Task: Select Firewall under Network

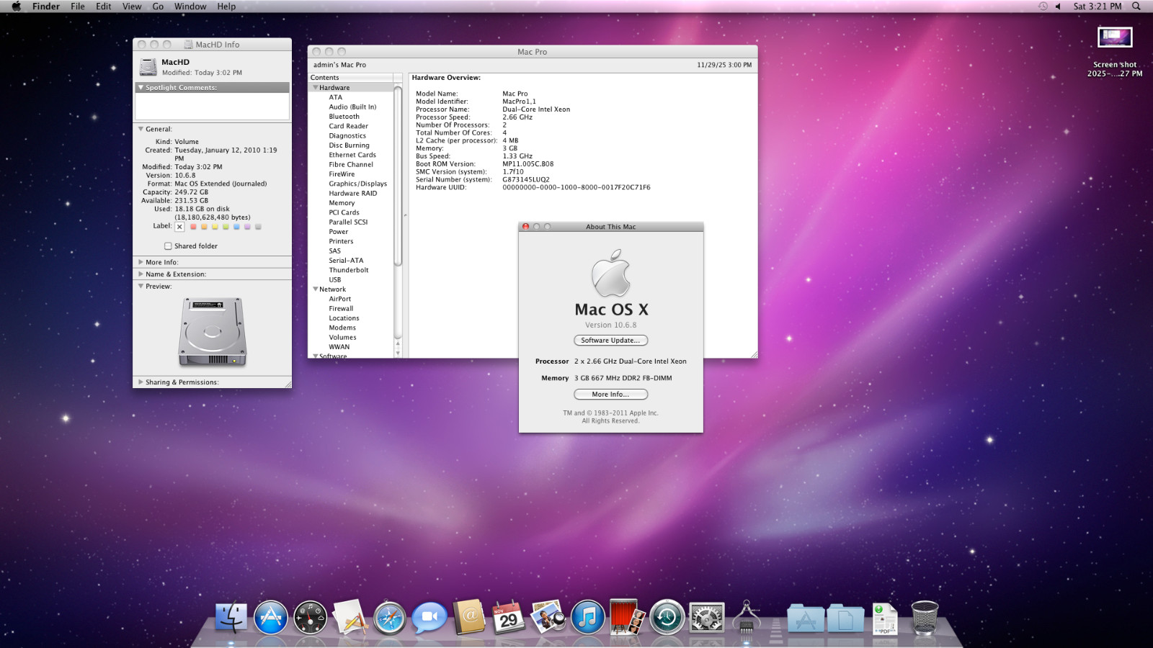Action: point(341,309)
